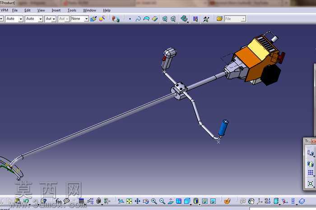Open the Edit menu
This screenshot has height=210, width=316.
27,10
